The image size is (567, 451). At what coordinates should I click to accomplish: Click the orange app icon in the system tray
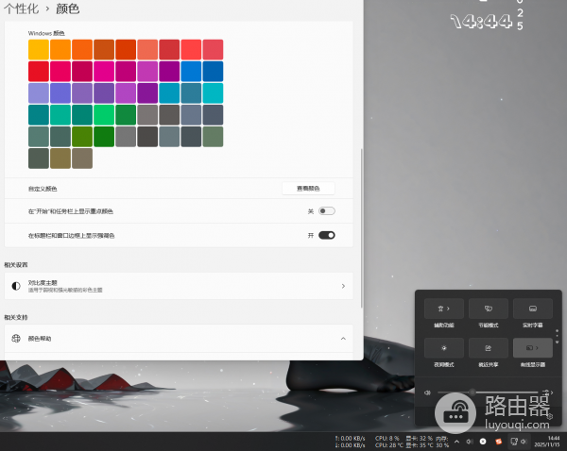(x=498, y=441)
